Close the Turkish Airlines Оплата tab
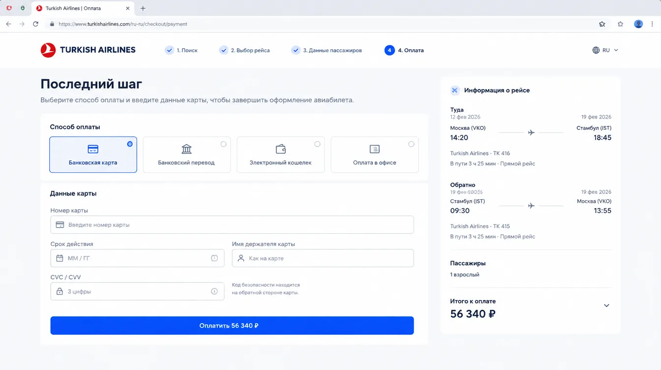 coord(128,8)
